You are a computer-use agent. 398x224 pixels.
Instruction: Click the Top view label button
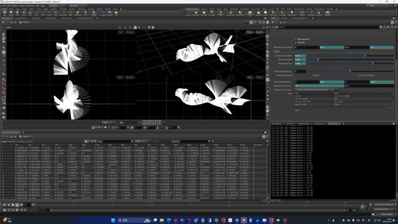(x=121, y=32)
